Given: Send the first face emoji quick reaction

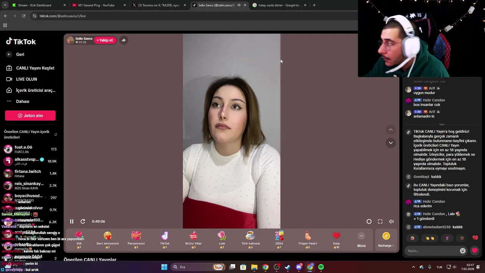Looking at the screenshot, I should (413, 238).
